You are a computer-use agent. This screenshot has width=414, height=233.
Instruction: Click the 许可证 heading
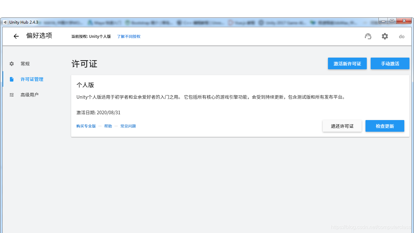pos(84,64)
